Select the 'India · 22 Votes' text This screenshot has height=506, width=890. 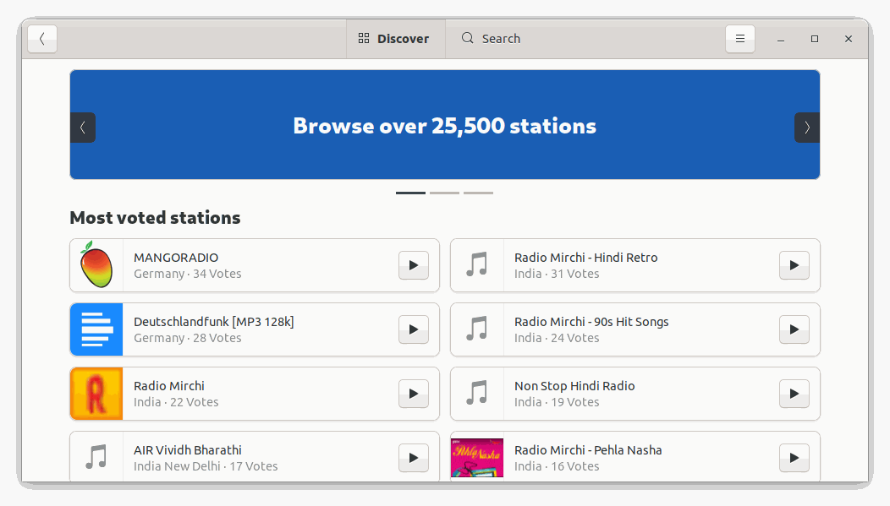pos(176,402)
